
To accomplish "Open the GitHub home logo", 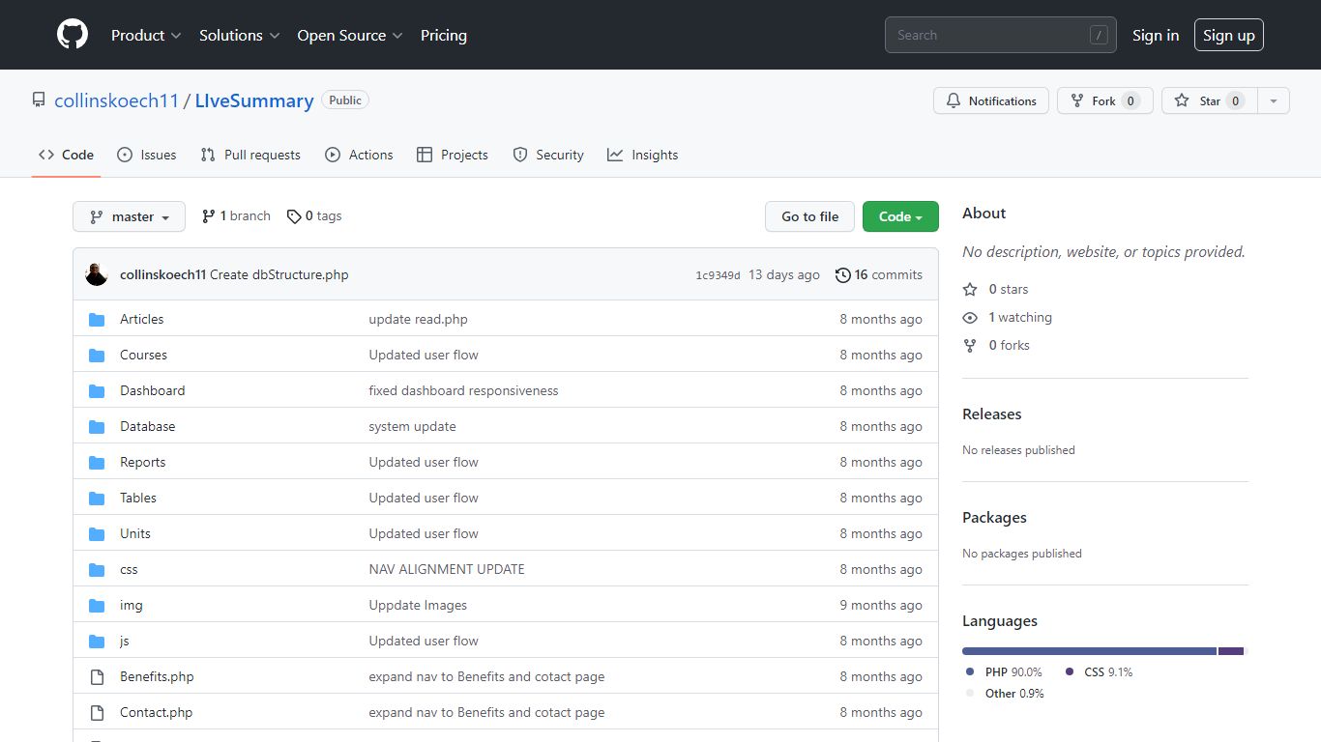I will (x=73, y=35).
